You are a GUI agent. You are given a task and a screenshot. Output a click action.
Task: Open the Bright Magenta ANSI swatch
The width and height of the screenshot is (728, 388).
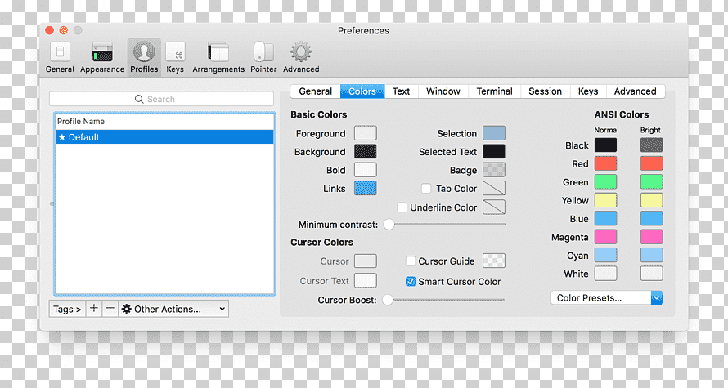click(x=651, y=237)
